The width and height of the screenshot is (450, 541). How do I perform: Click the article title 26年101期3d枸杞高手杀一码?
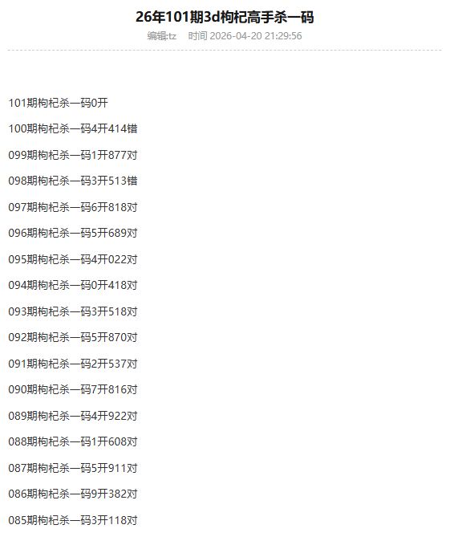pos(225,17)
